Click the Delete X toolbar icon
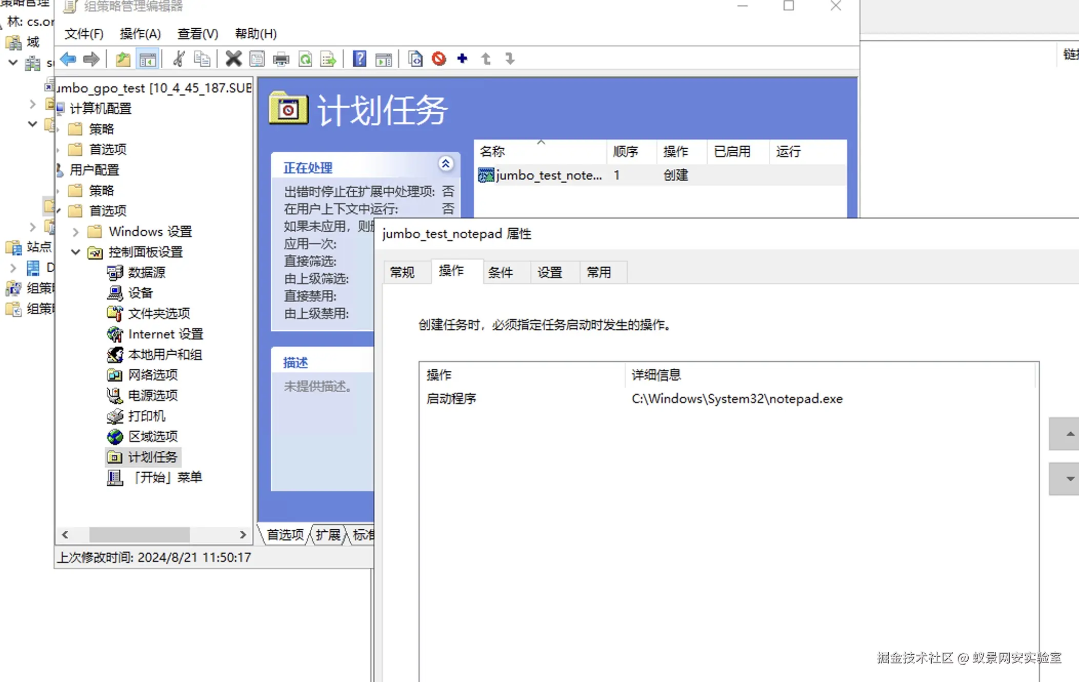The image size is (1079, 682). pyautogui.click(x=233, y=59)
